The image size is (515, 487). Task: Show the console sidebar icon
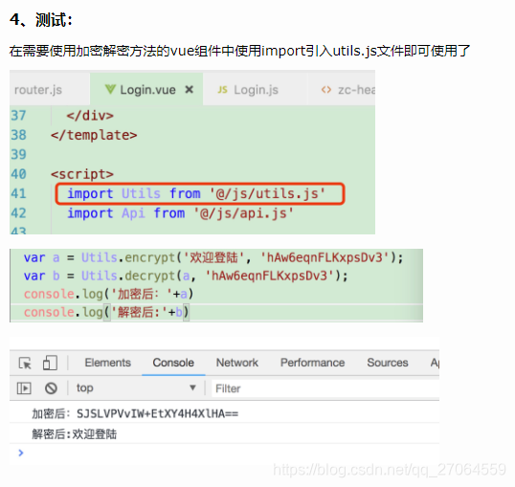(x=24, y=388)
